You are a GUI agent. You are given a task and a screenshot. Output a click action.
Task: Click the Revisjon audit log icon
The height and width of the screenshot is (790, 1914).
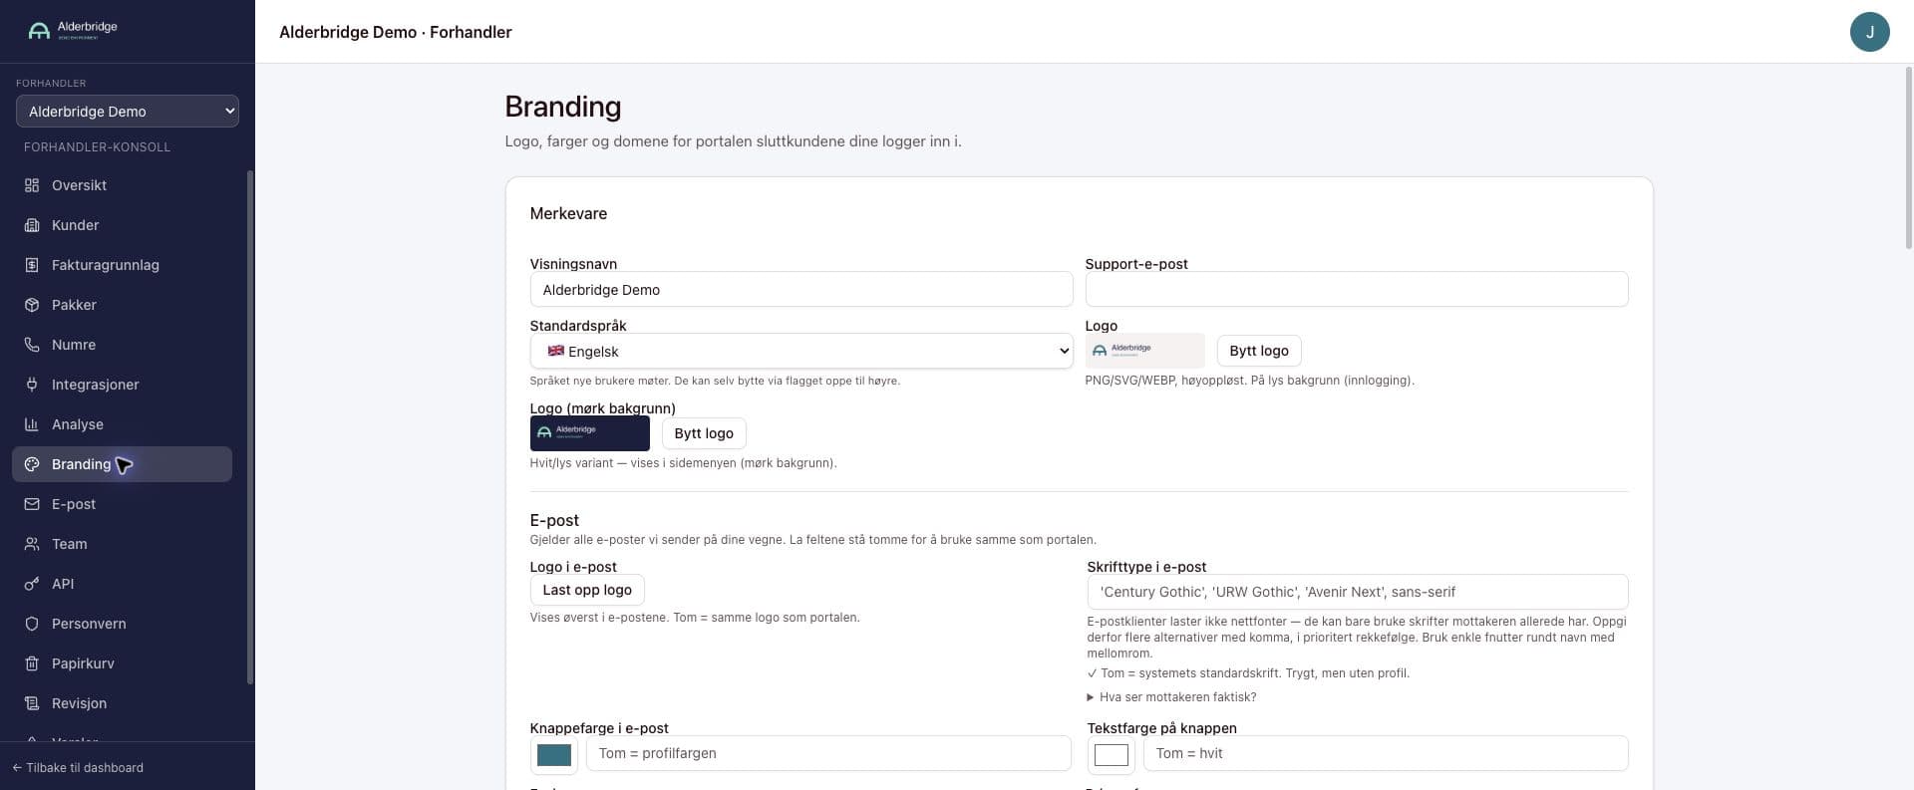32,703
